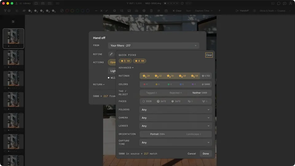Viewport: 295px width, 166px height.
Task: Set toolbar rating to 1 star
Action: [x=30, y=11]
